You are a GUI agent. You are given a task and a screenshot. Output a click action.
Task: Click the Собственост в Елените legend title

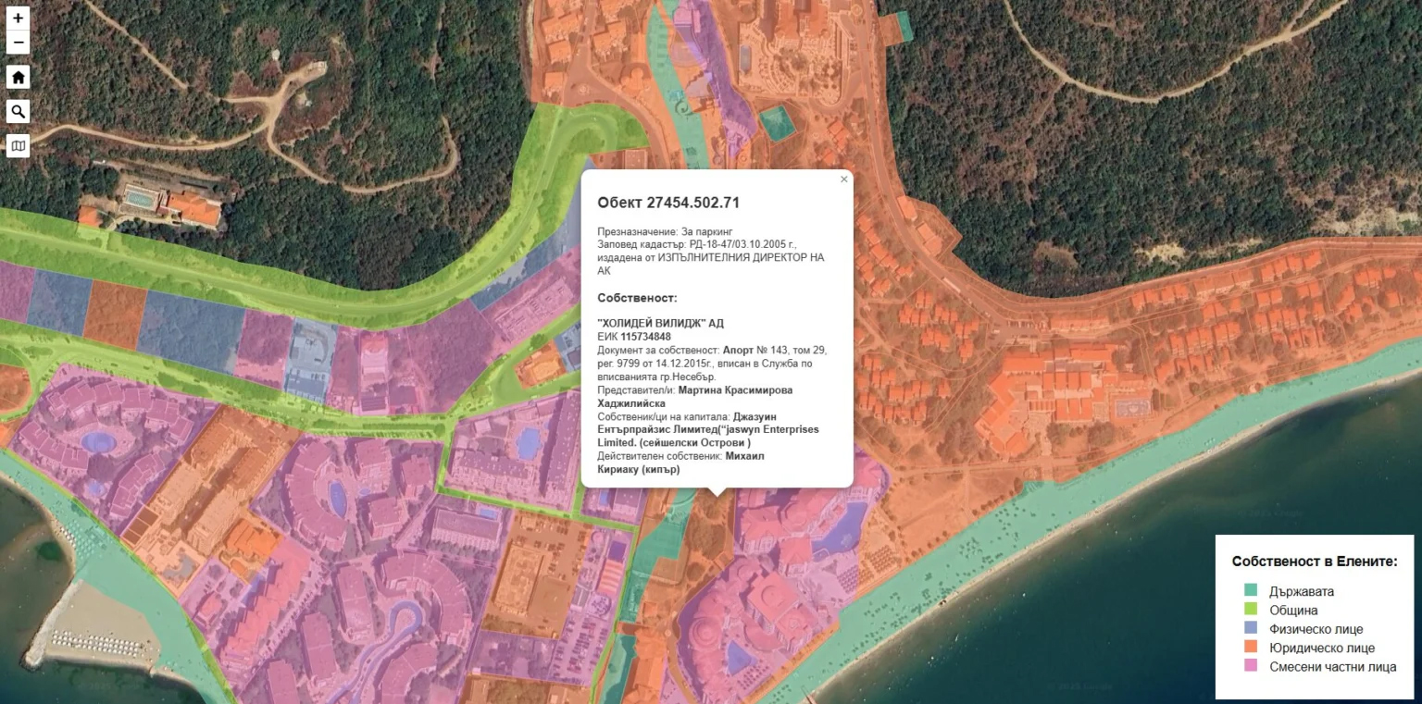(1314, 562)
